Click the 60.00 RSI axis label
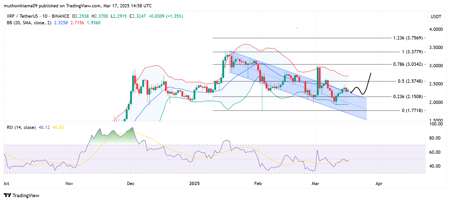Screen dimensions: 450x202 click(435, 152)
